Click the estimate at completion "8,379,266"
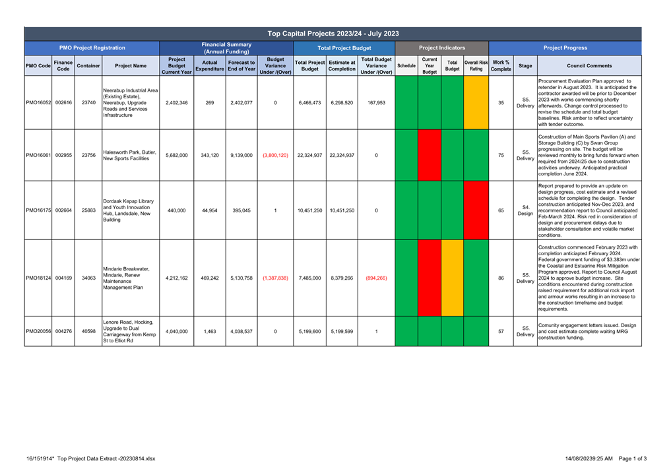The height and width of the screenshot is (463, 671). point(342,278)
